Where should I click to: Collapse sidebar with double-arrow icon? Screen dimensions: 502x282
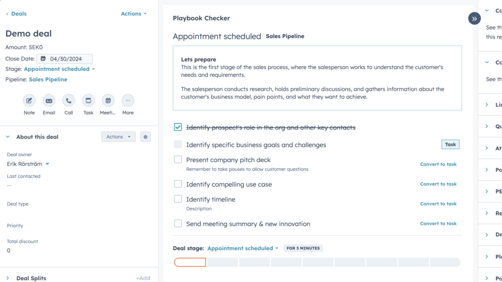pyautogui.click(x=474, y=19)
